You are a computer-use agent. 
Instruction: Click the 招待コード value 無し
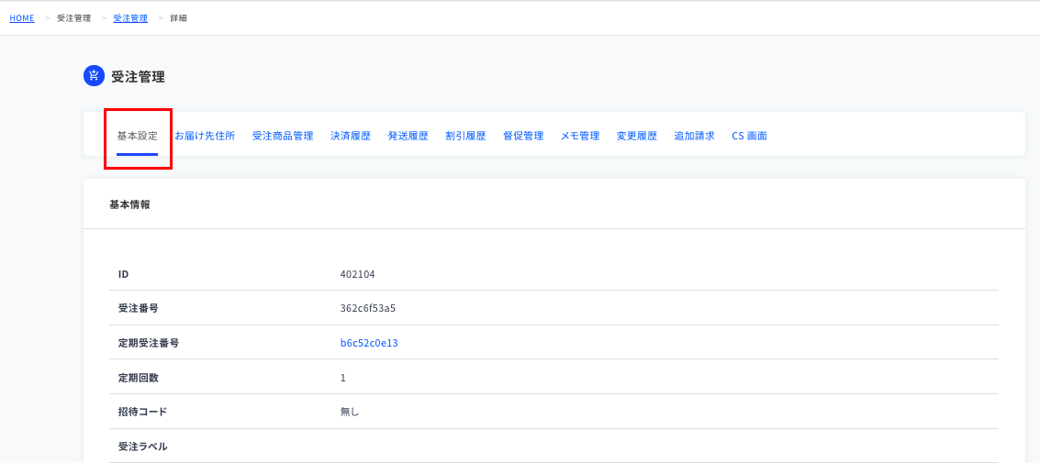[350, 412]
